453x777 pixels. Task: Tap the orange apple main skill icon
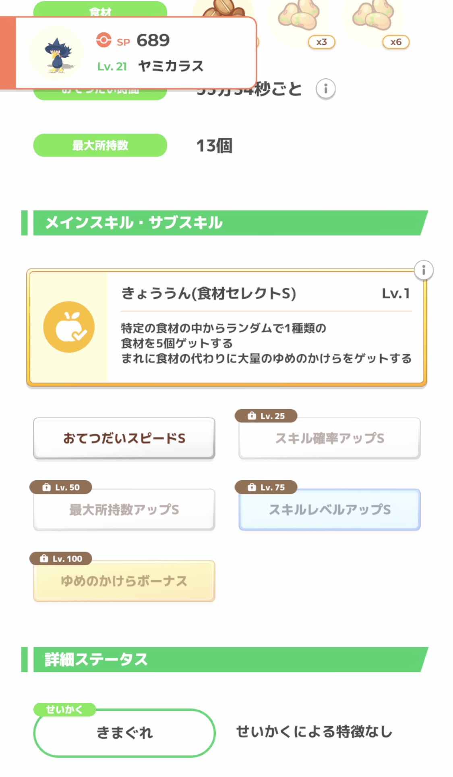coord(69,327)
